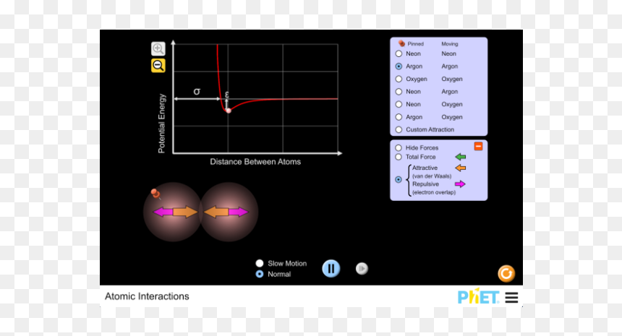Click the 'Distance Between Atoms' axis label
The image size is (622, 336).
pos(255,162)
